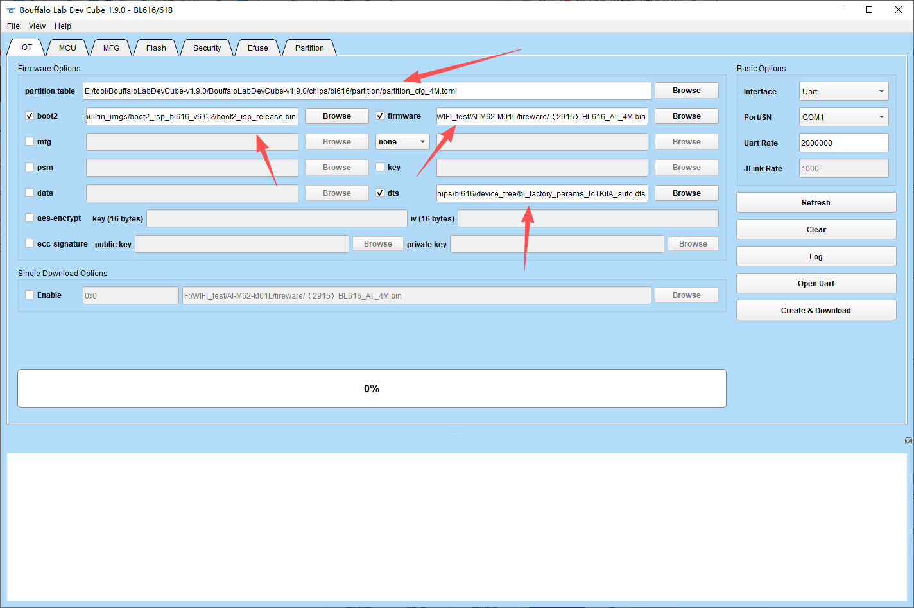Open the Help menu
Image resolution: width=914 pixels, height=608 pixels.
click(63, 26)
